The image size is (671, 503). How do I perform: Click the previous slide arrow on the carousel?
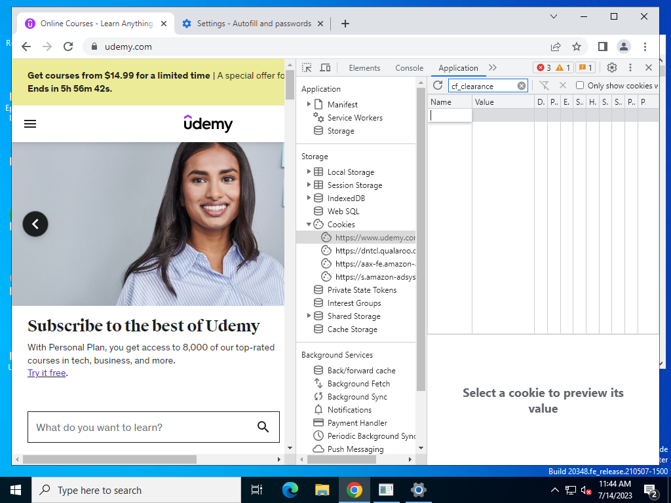point(35,224)
